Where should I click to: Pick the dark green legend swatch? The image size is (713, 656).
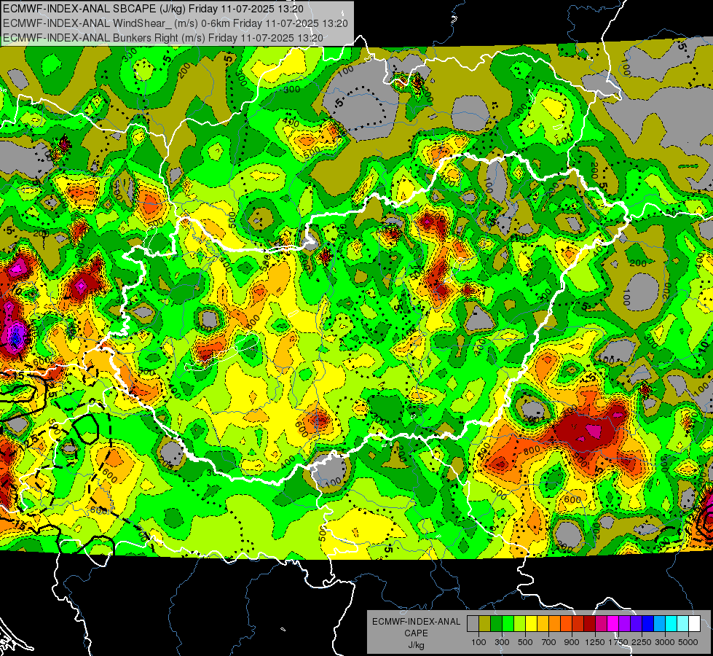point(496,623)
